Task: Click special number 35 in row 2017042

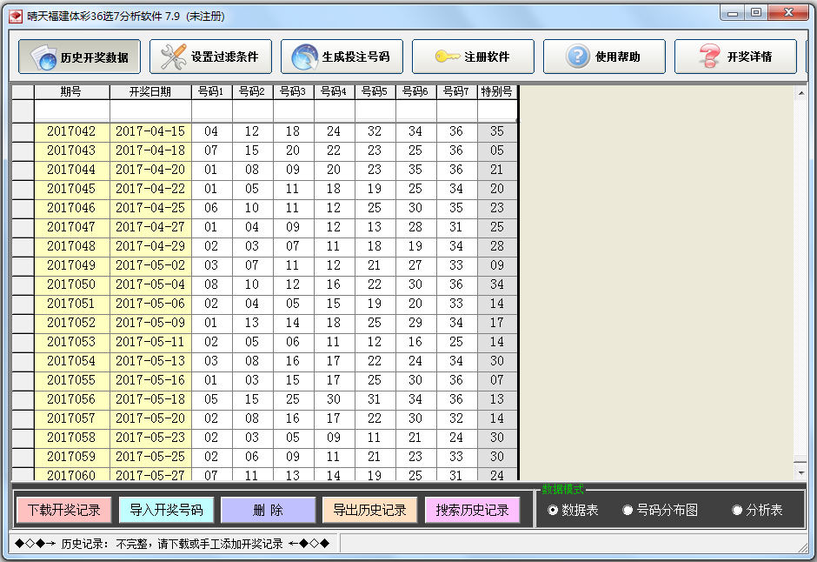Action: coord(497,131)
